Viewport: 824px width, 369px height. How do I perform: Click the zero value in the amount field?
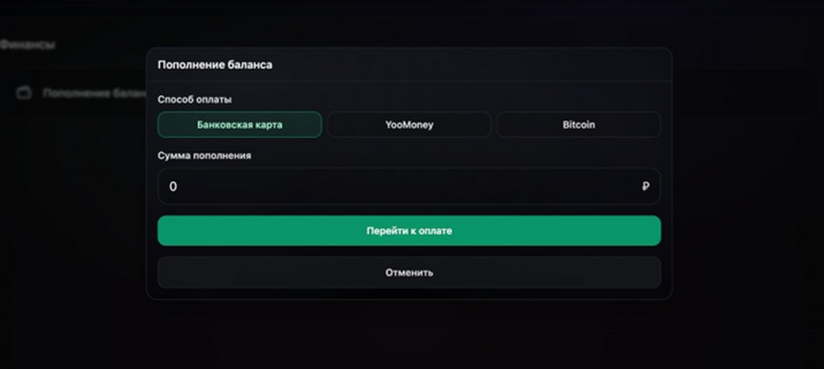173,187
